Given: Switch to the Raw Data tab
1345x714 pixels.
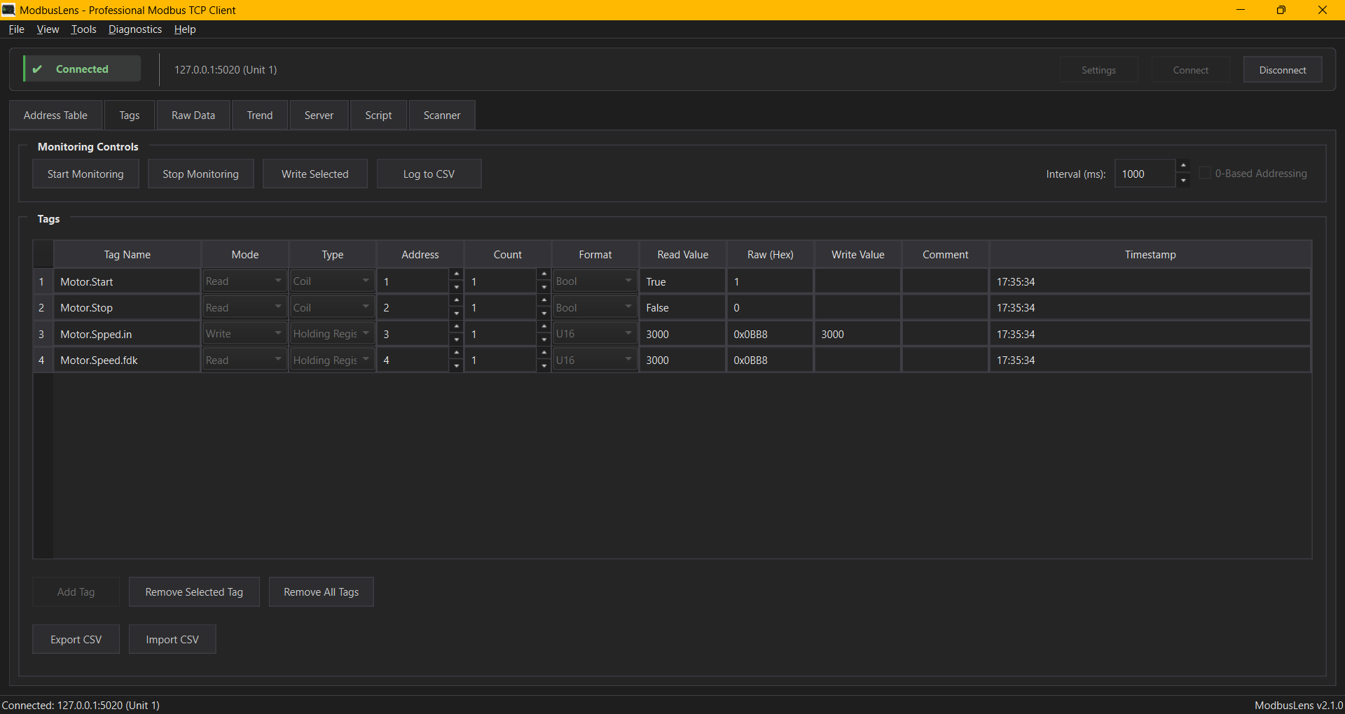Looking at the screenshot, I should 193,115.
